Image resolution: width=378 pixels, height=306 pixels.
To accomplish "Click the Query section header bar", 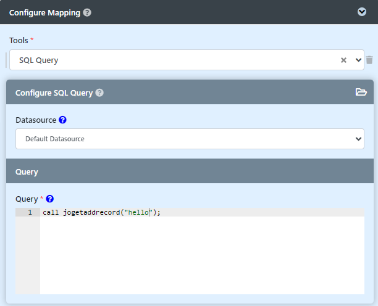I will (189, 172).
